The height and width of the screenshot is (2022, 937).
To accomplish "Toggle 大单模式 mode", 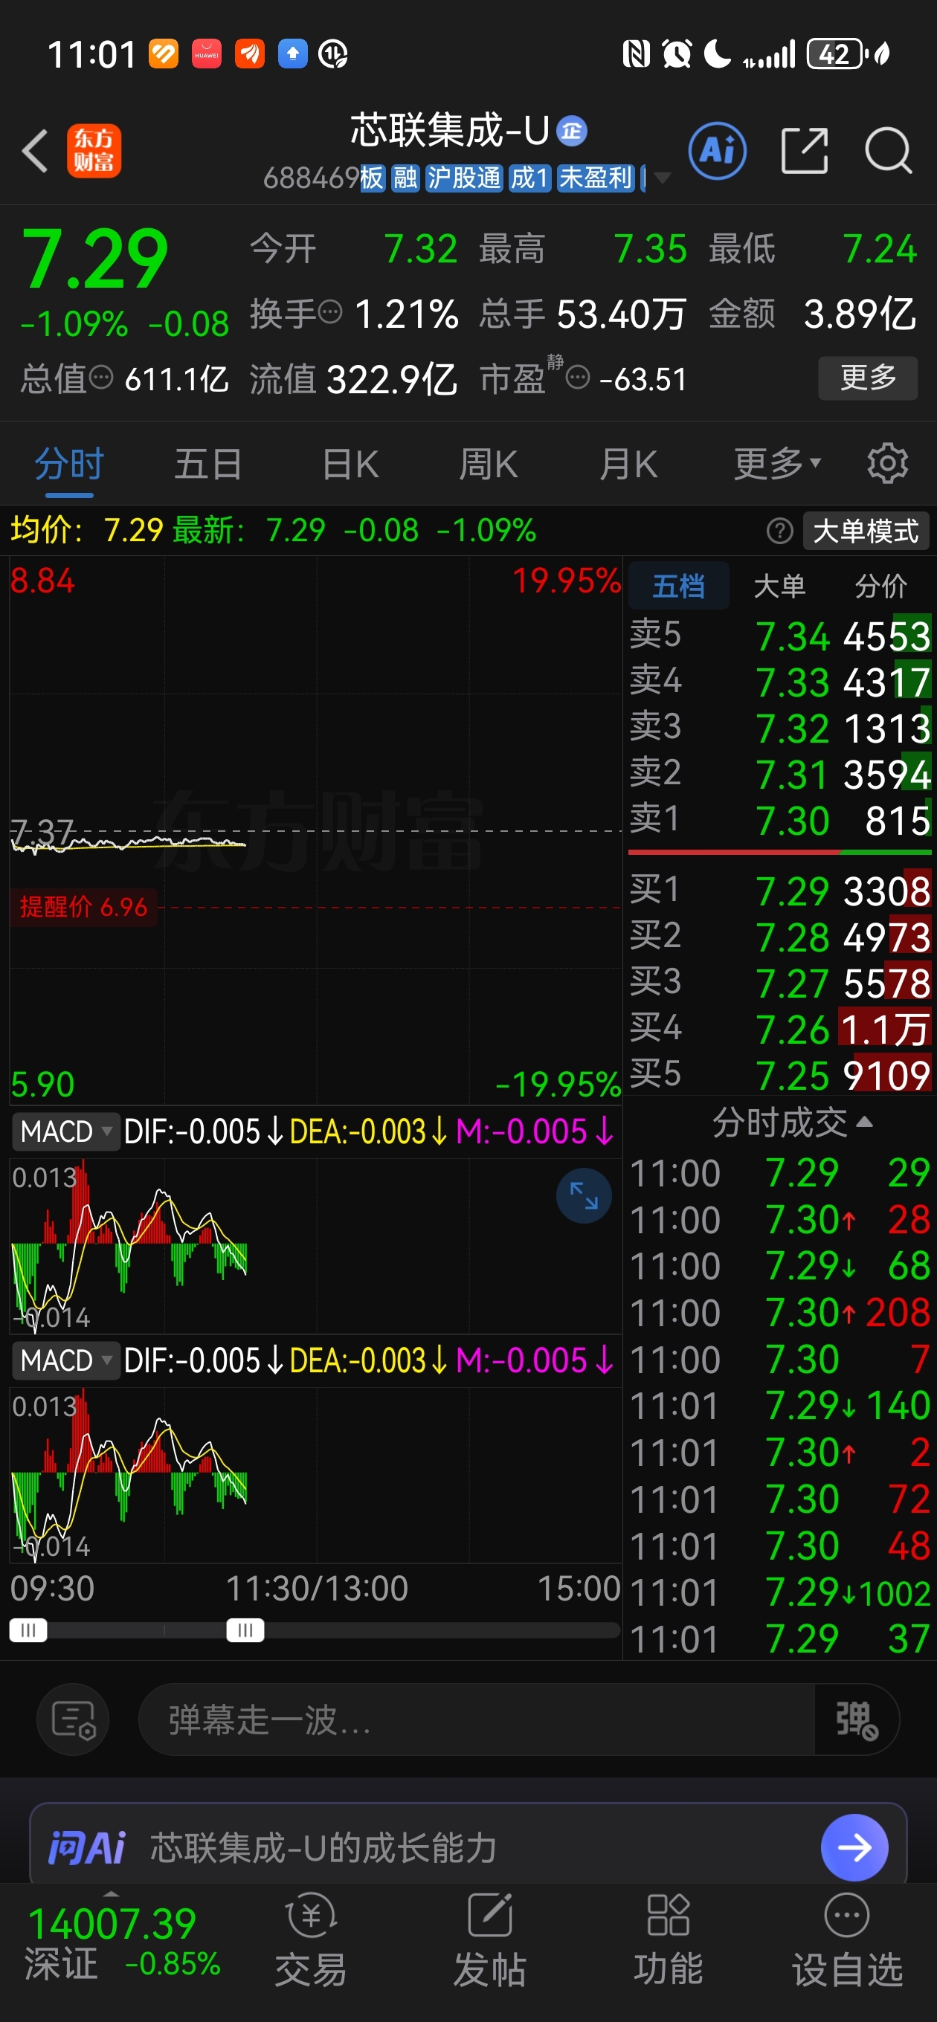I will [x=866, y=532].
